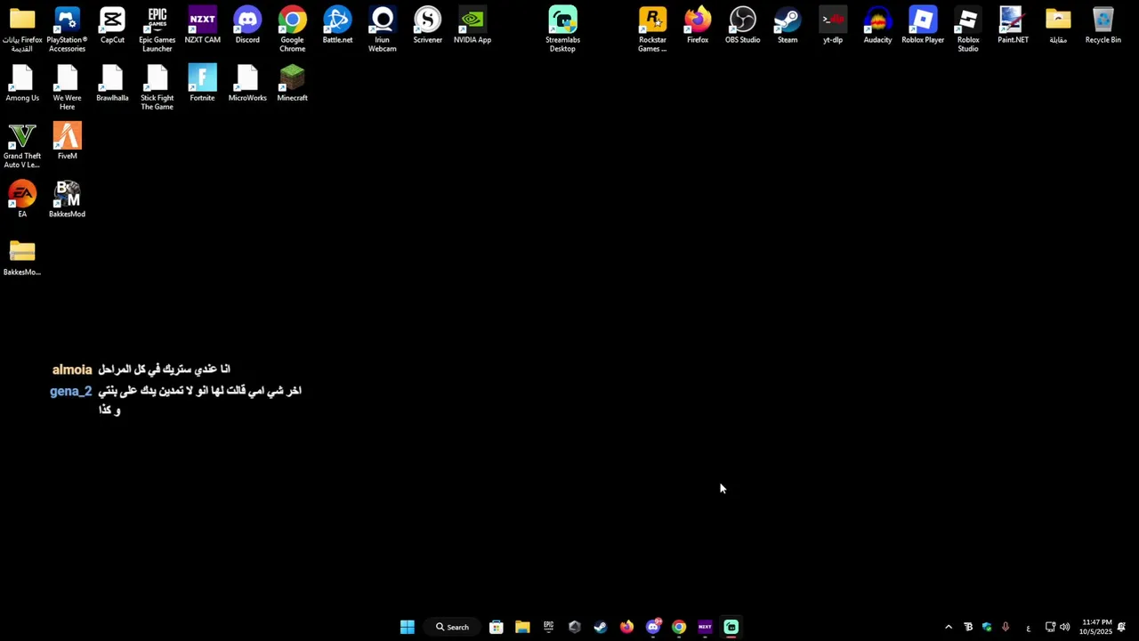The image size is (1139, 641).
Task: Select the We Were Here shortcut
Action: [67, 88]
